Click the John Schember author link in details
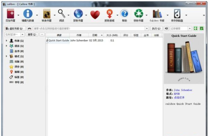Viewport: 209px width, 136px height. 183,90
